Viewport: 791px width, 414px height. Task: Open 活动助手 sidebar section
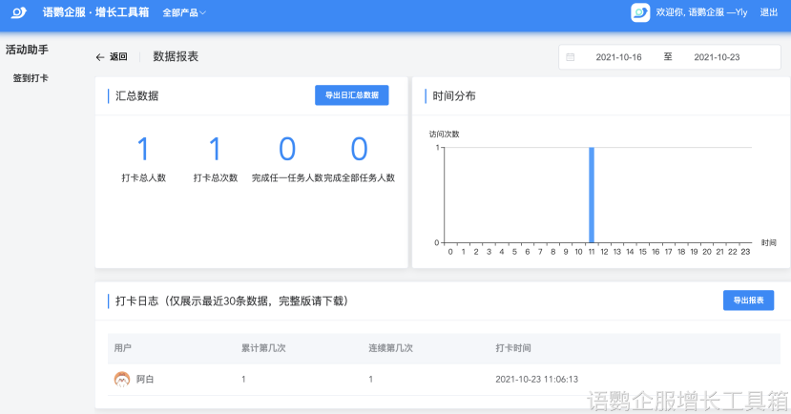click(x=27, y=49)
